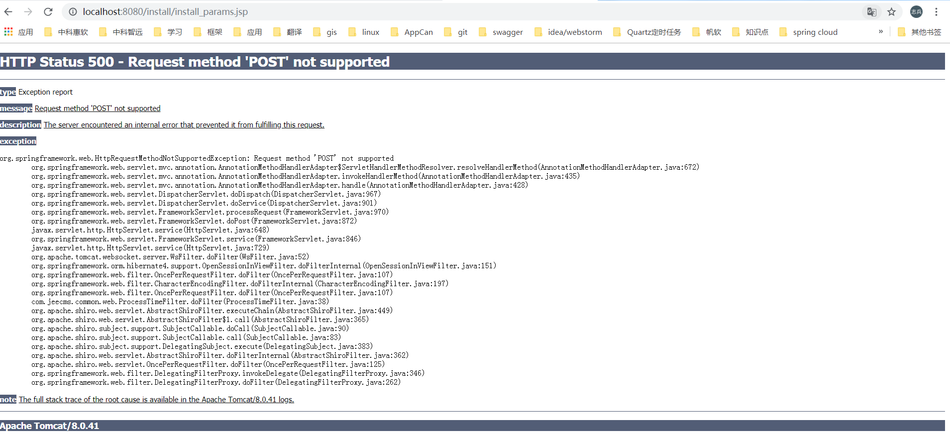Click the resolveHandlerMethod stack trace line
950x434 pixels.
click(x=365, y=167)
